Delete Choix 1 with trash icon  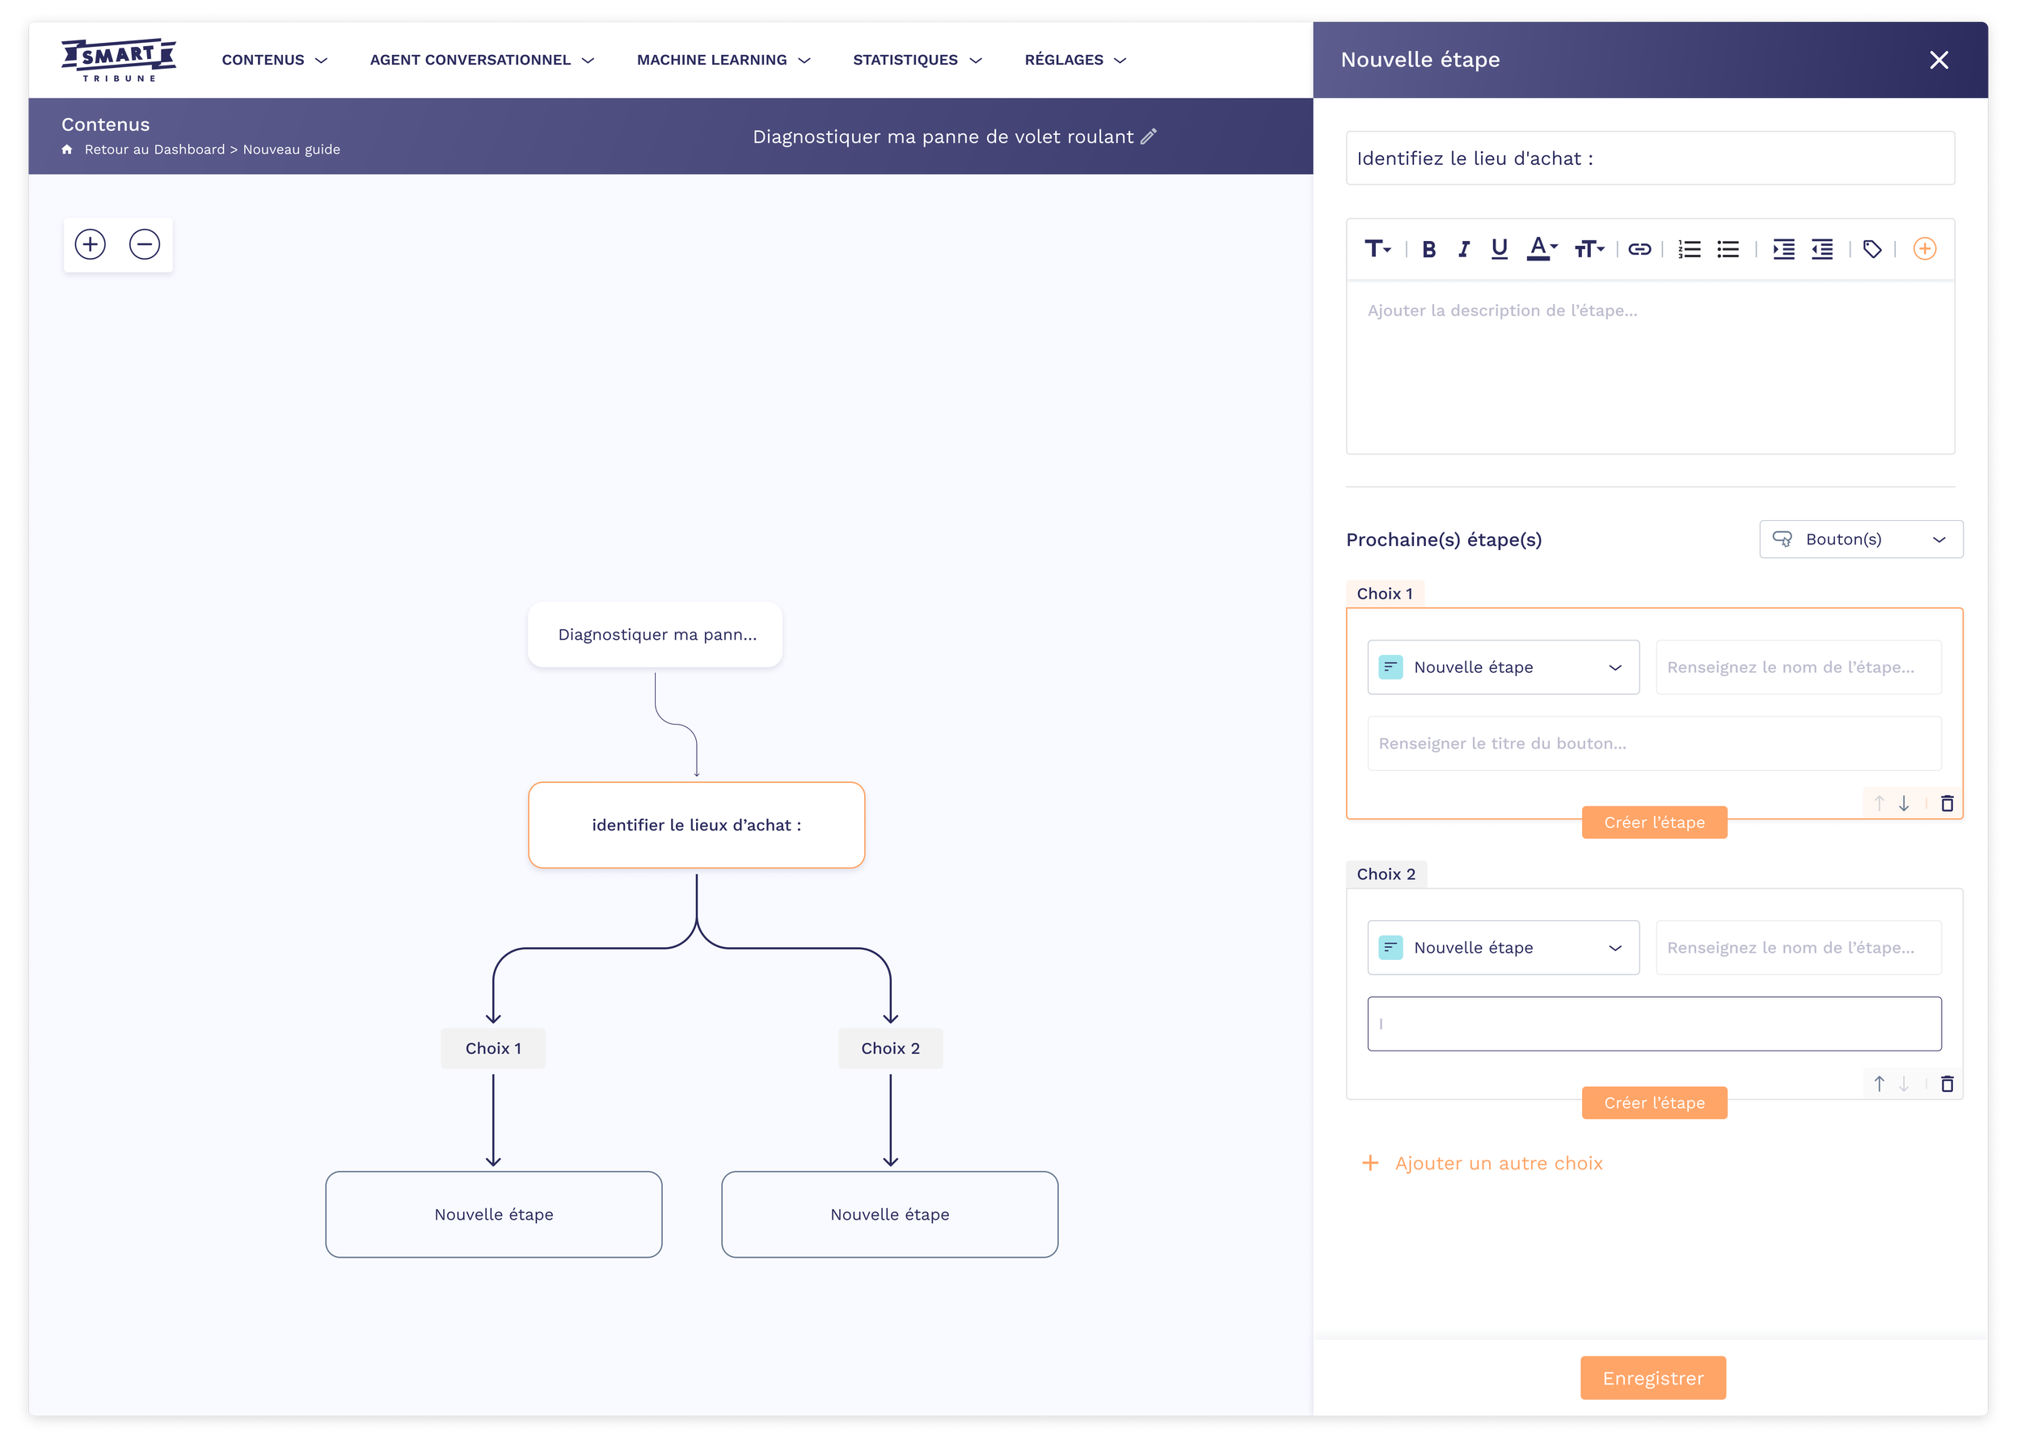tap(1947, 803)
